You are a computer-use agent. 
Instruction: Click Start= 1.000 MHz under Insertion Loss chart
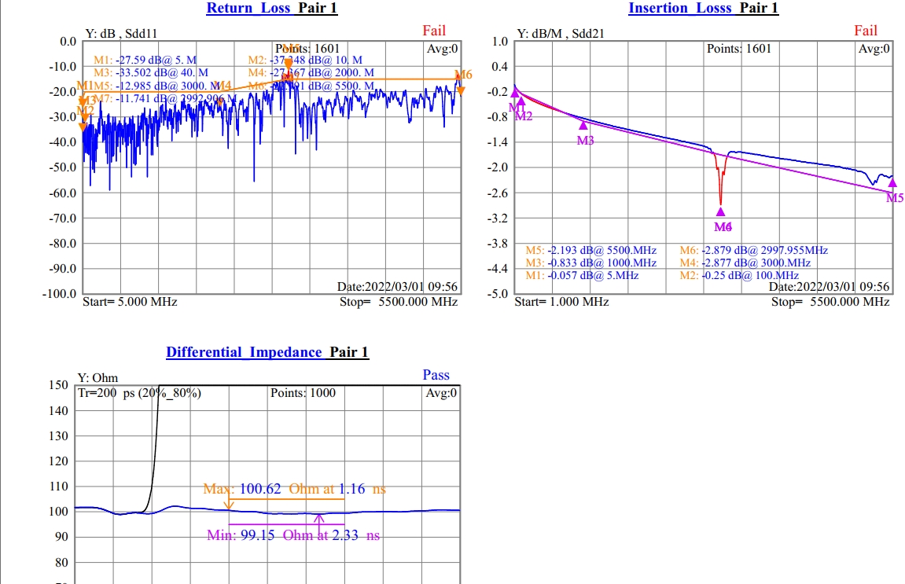561,302
